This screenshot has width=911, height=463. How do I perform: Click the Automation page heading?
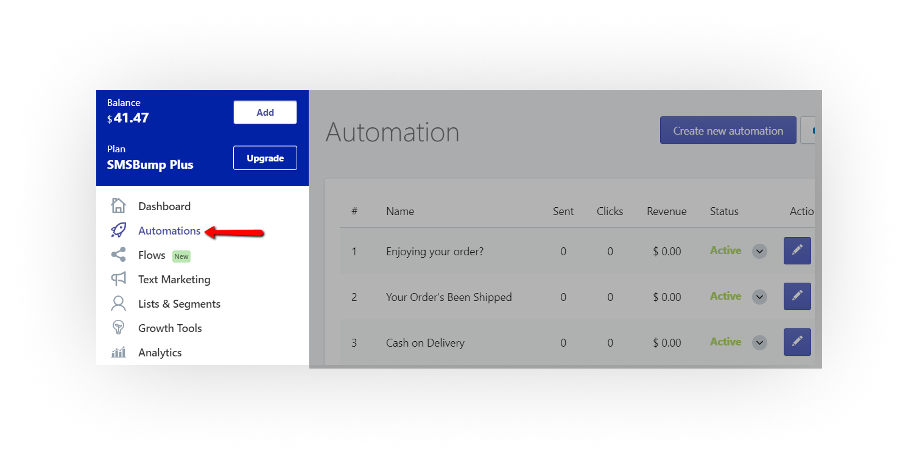pos(393,132)
